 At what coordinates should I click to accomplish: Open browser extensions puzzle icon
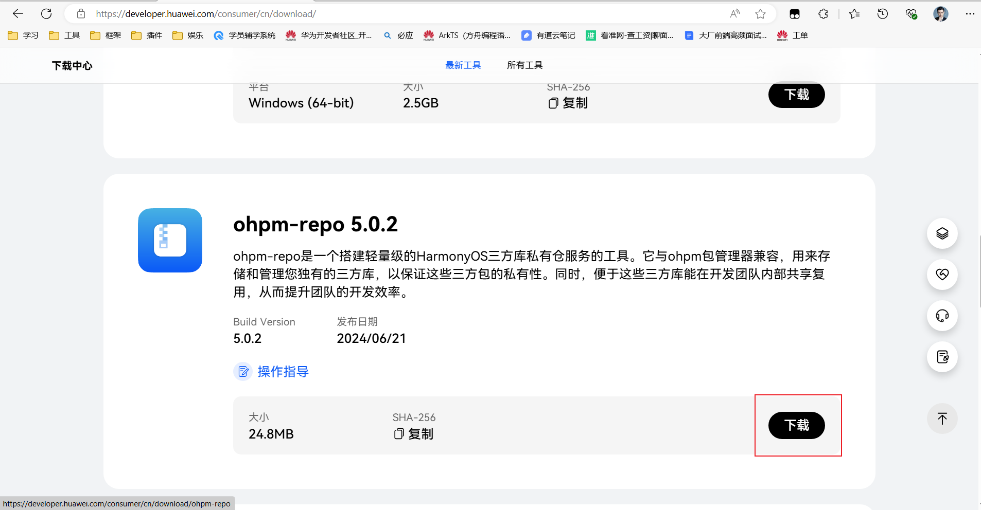coord(823,14)
